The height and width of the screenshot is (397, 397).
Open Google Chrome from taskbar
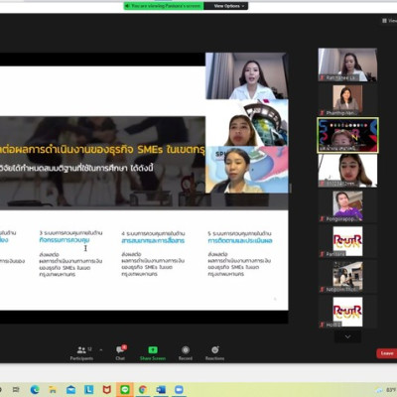tap(143, 390)
